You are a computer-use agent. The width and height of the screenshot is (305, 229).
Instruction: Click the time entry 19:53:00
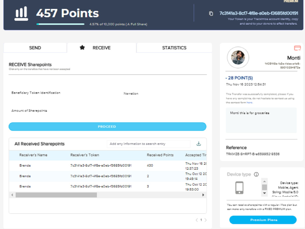[192, 189]
